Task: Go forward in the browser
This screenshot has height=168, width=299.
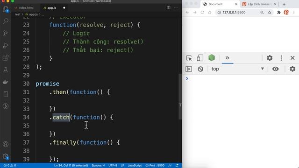Action: click(x=195, y=13)
